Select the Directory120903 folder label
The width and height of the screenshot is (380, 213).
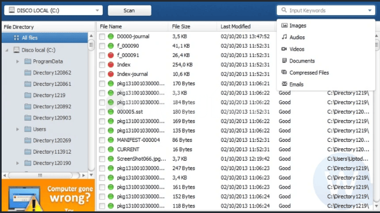click(52, 118)
